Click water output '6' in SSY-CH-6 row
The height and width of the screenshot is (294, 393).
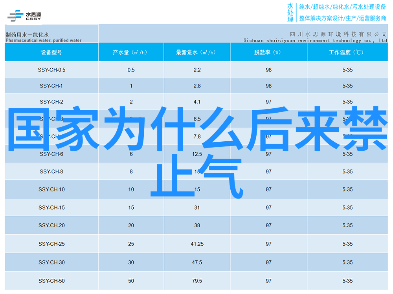click(x=131, y=154)
